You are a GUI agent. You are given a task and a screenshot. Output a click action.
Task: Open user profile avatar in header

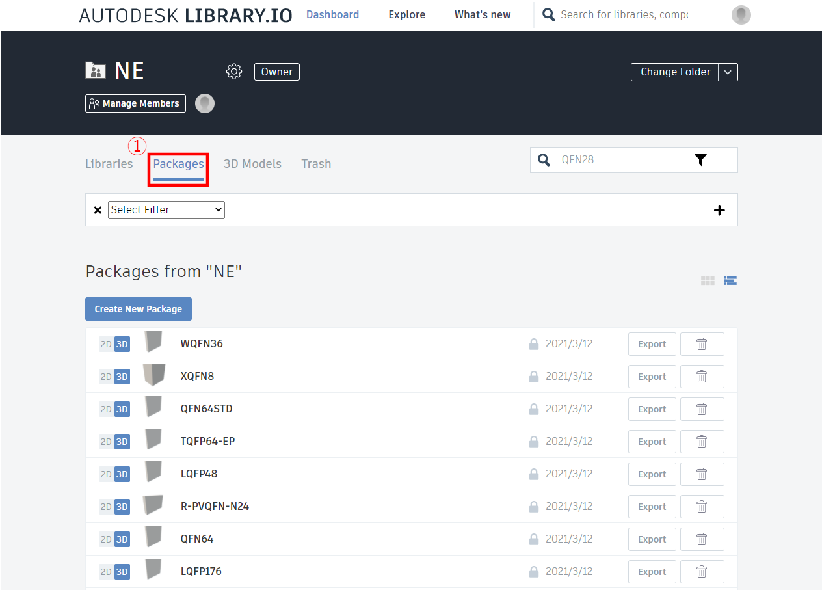[741, 15]
